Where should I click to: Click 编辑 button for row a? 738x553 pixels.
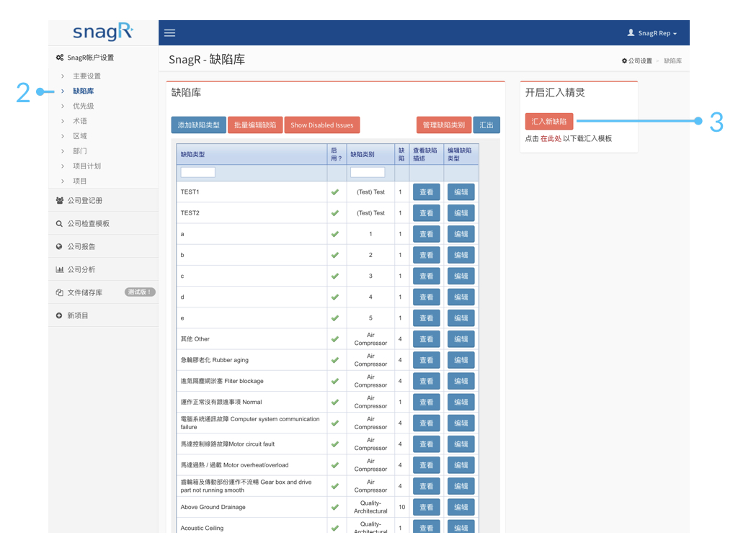coord(461,234)
